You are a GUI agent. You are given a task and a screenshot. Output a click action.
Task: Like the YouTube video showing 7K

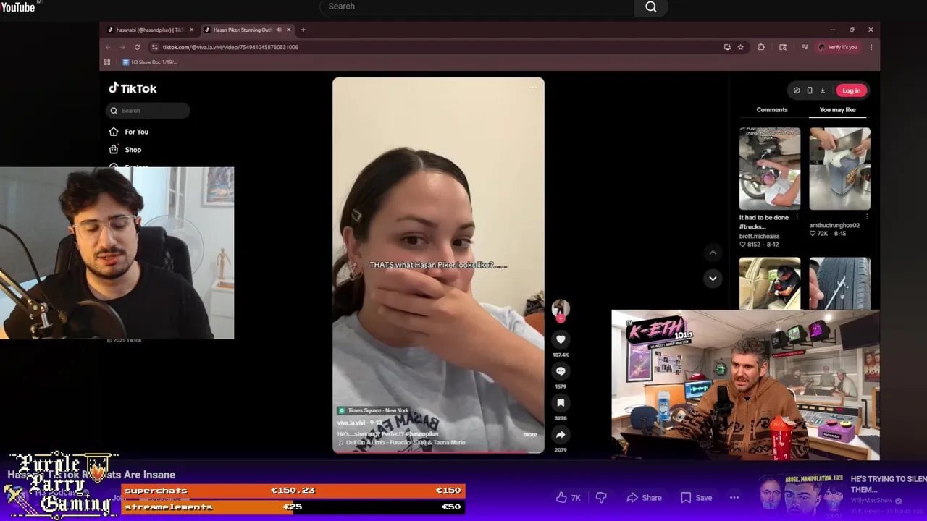568,498
